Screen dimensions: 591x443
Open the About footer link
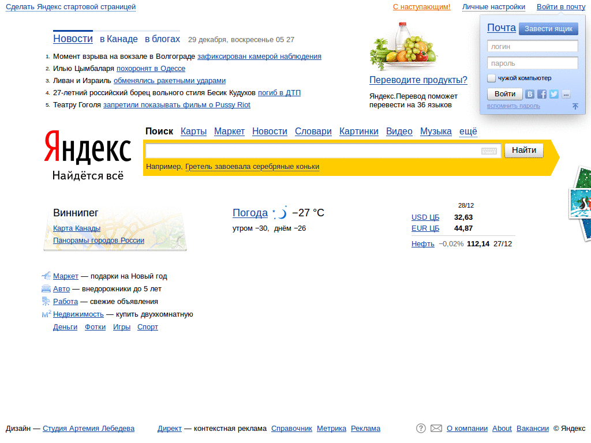tap(502, 429)
